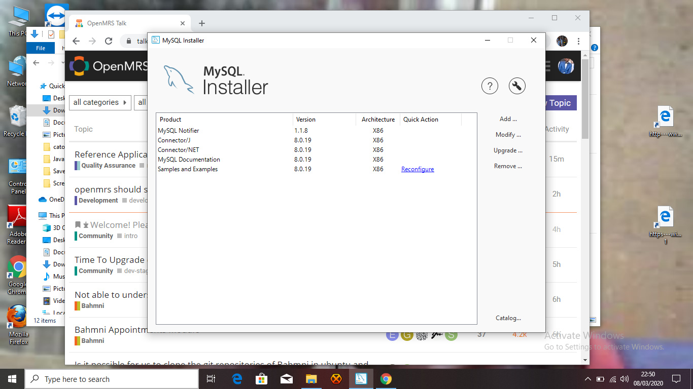Open the Catalog... button

pyautogui.click(x=508, y=318)
